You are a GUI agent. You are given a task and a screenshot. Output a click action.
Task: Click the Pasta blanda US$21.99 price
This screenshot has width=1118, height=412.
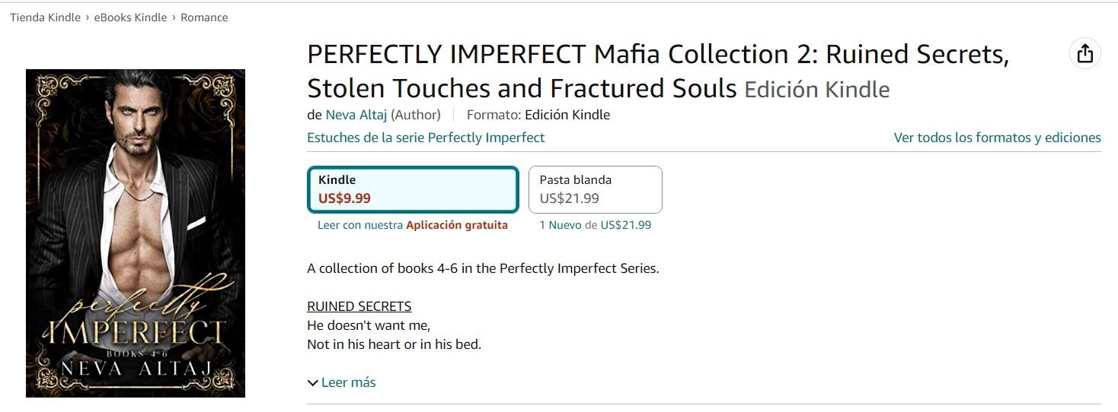(569, 198)
